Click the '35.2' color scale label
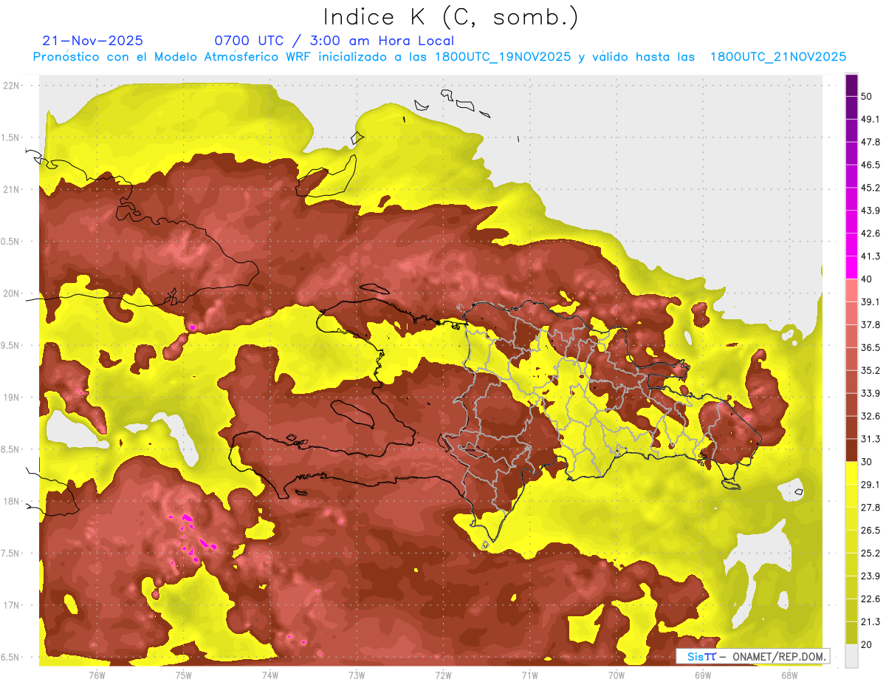The image size is (886, 685). (870, 370)
